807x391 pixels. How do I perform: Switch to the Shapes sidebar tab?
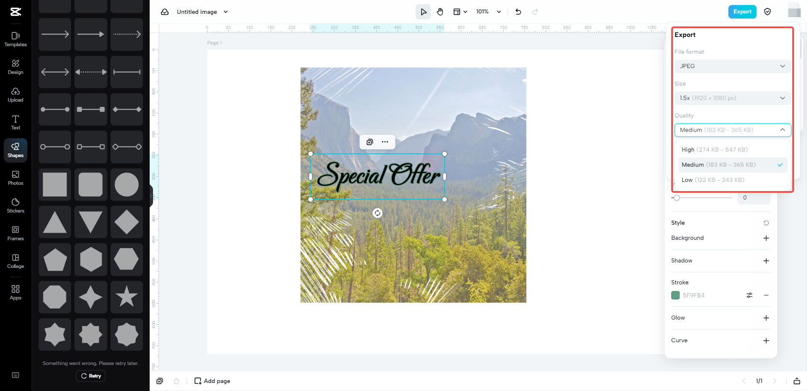click(x=16, y=150)
